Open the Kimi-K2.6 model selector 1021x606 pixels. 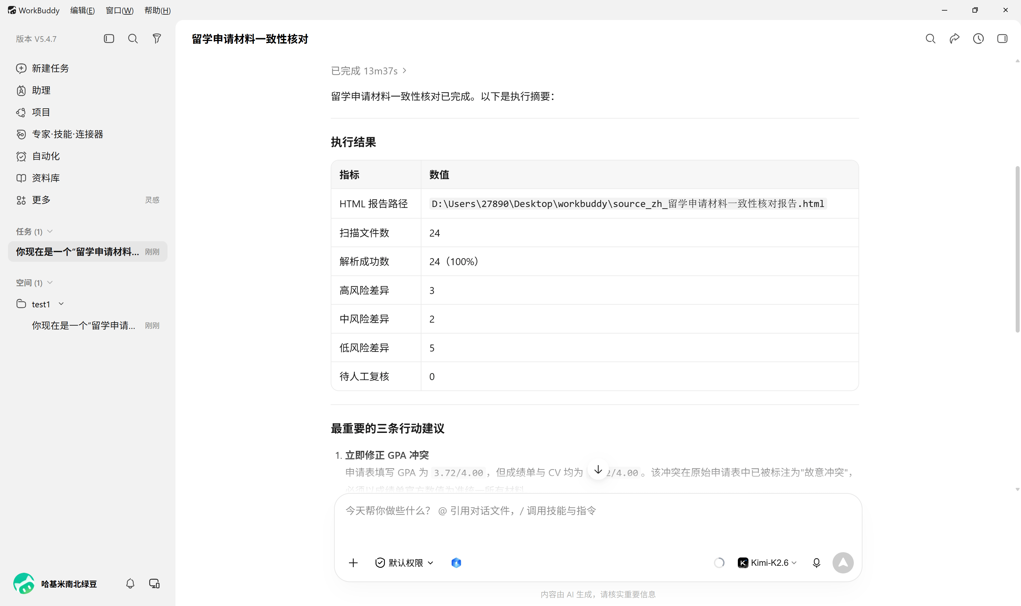coord(767,563)
